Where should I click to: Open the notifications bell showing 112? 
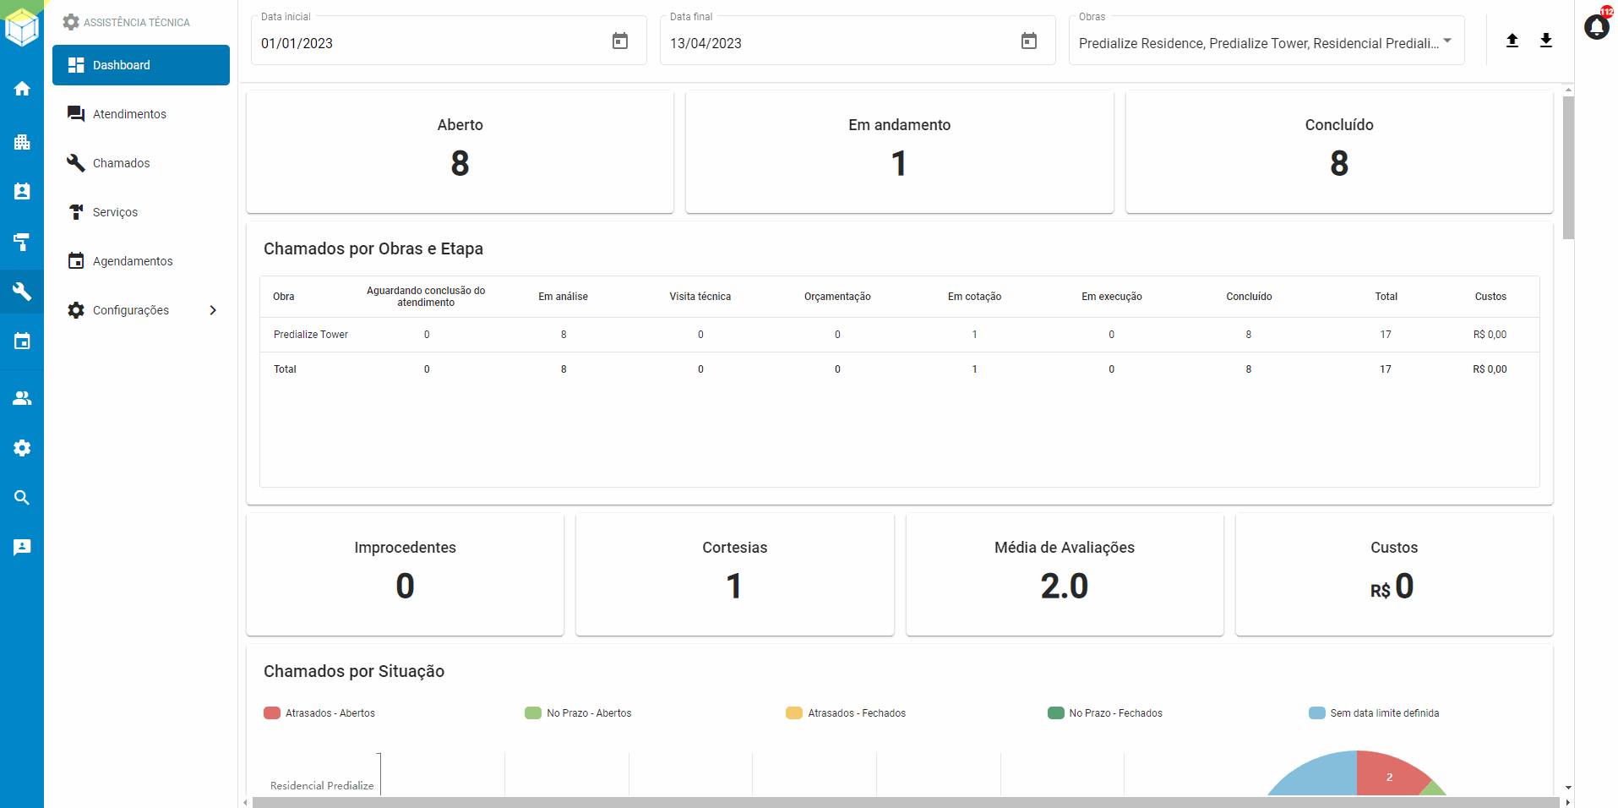(1596, 26)
